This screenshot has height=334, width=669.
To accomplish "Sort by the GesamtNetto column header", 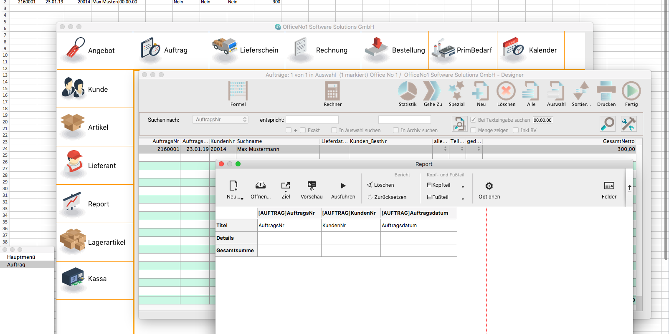I will click(559, 141).
